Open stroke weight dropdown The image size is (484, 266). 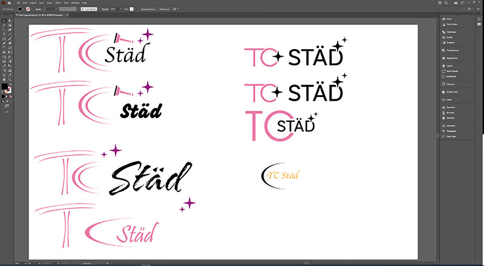click(x=56, y=9)
